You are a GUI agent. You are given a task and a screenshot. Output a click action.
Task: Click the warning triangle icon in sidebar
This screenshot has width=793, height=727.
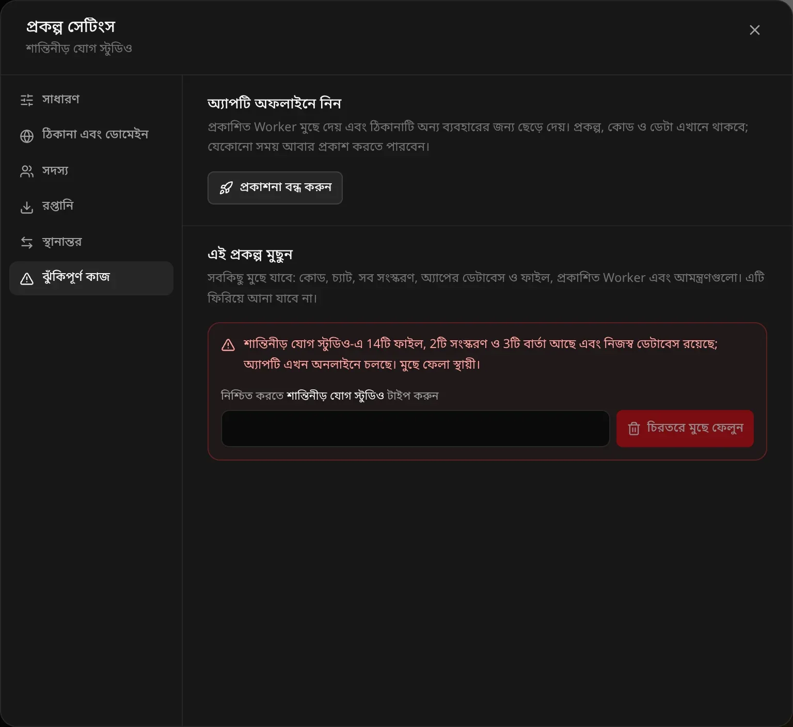click(x=27, y=279)
